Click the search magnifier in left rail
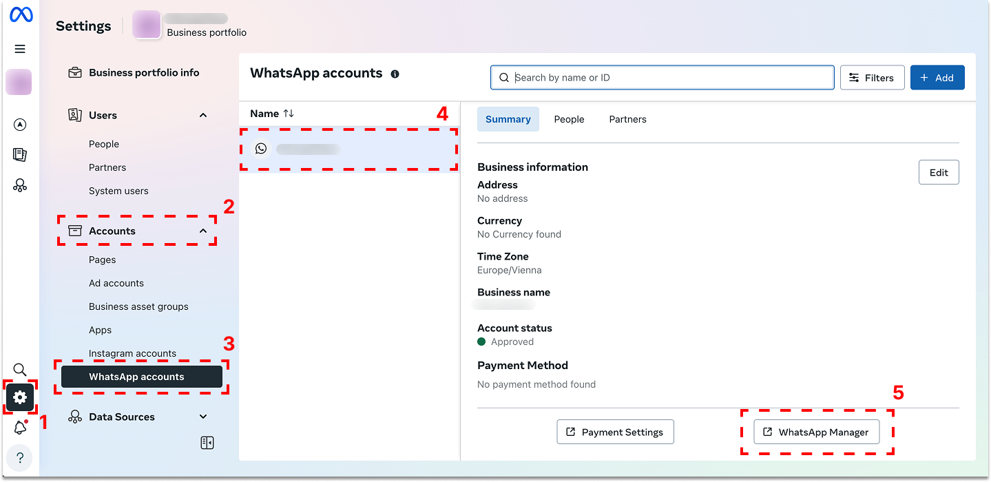 click(x=20, y=370)
